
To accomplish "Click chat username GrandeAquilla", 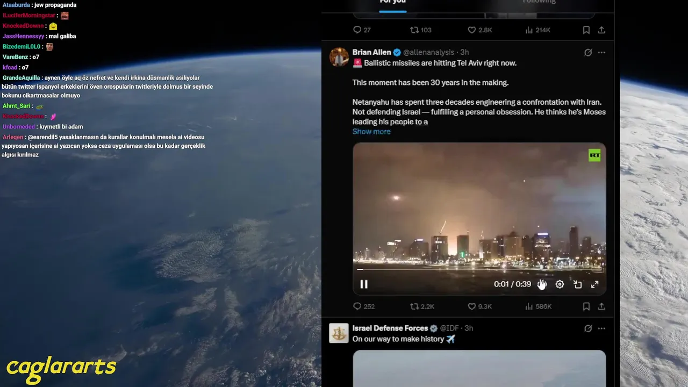I will click(x=21, y=78).
